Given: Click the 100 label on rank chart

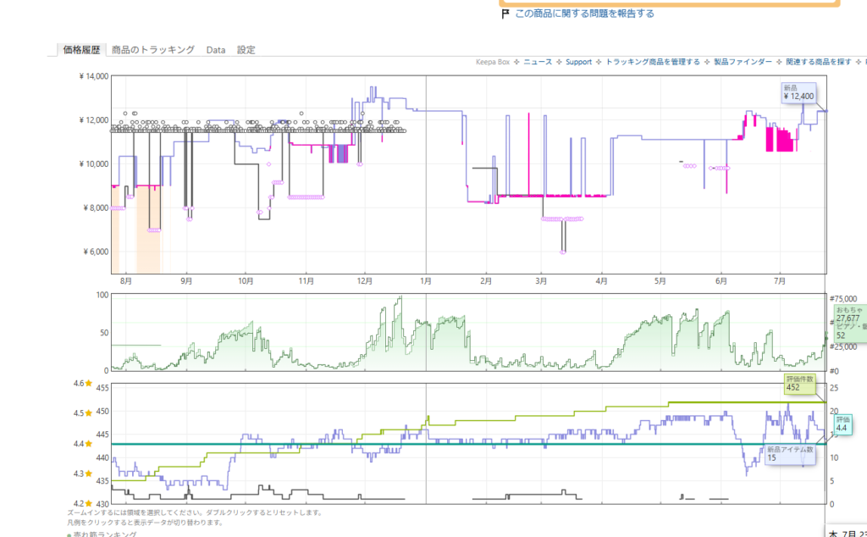Looking at the screenshot, I should tap(102, 295).
